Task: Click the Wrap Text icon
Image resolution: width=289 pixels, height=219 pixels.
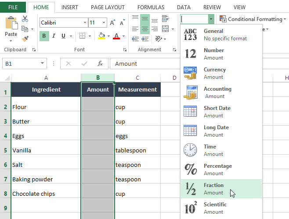Action: pos(166,18)
